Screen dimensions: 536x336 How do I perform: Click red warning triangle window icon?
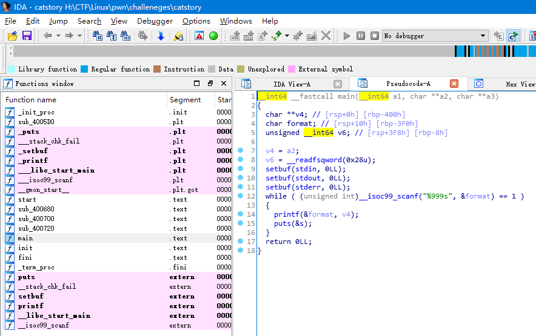pos(199,36)
